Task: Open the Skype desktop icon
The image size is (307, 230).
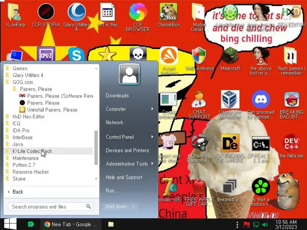Action: tap(76, 54)
